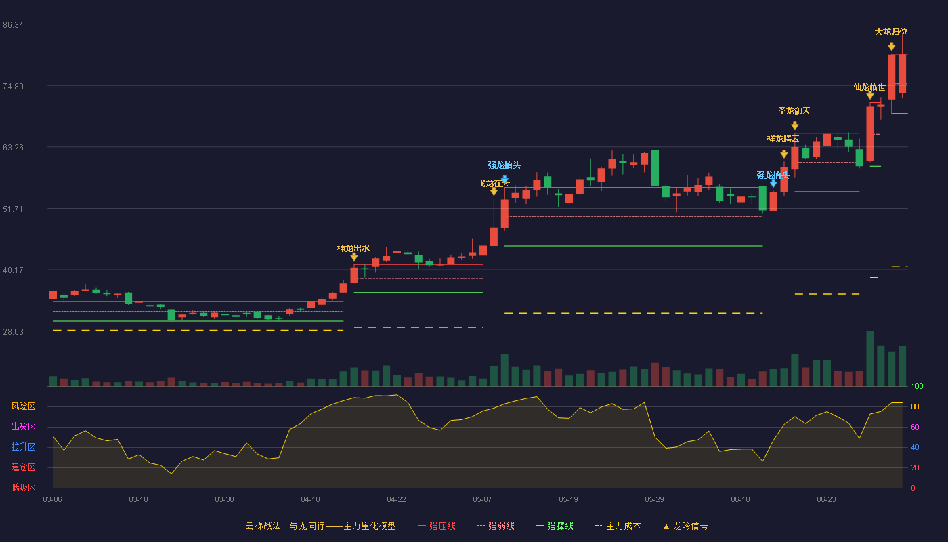948x542 pixels.
Task: Click the 05-29 date label
Action: [x=654, y=499]
